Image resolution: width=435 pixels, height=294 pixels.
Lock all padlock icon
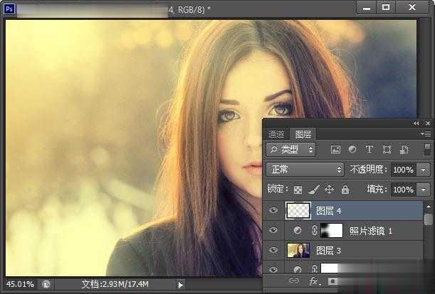(x=345, y=190)
